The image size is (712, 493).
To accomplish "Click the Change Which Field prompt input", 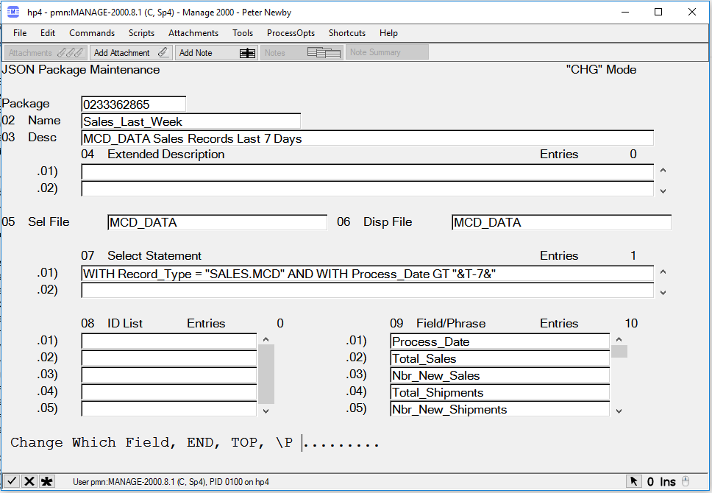I will (x=341, y=442).
